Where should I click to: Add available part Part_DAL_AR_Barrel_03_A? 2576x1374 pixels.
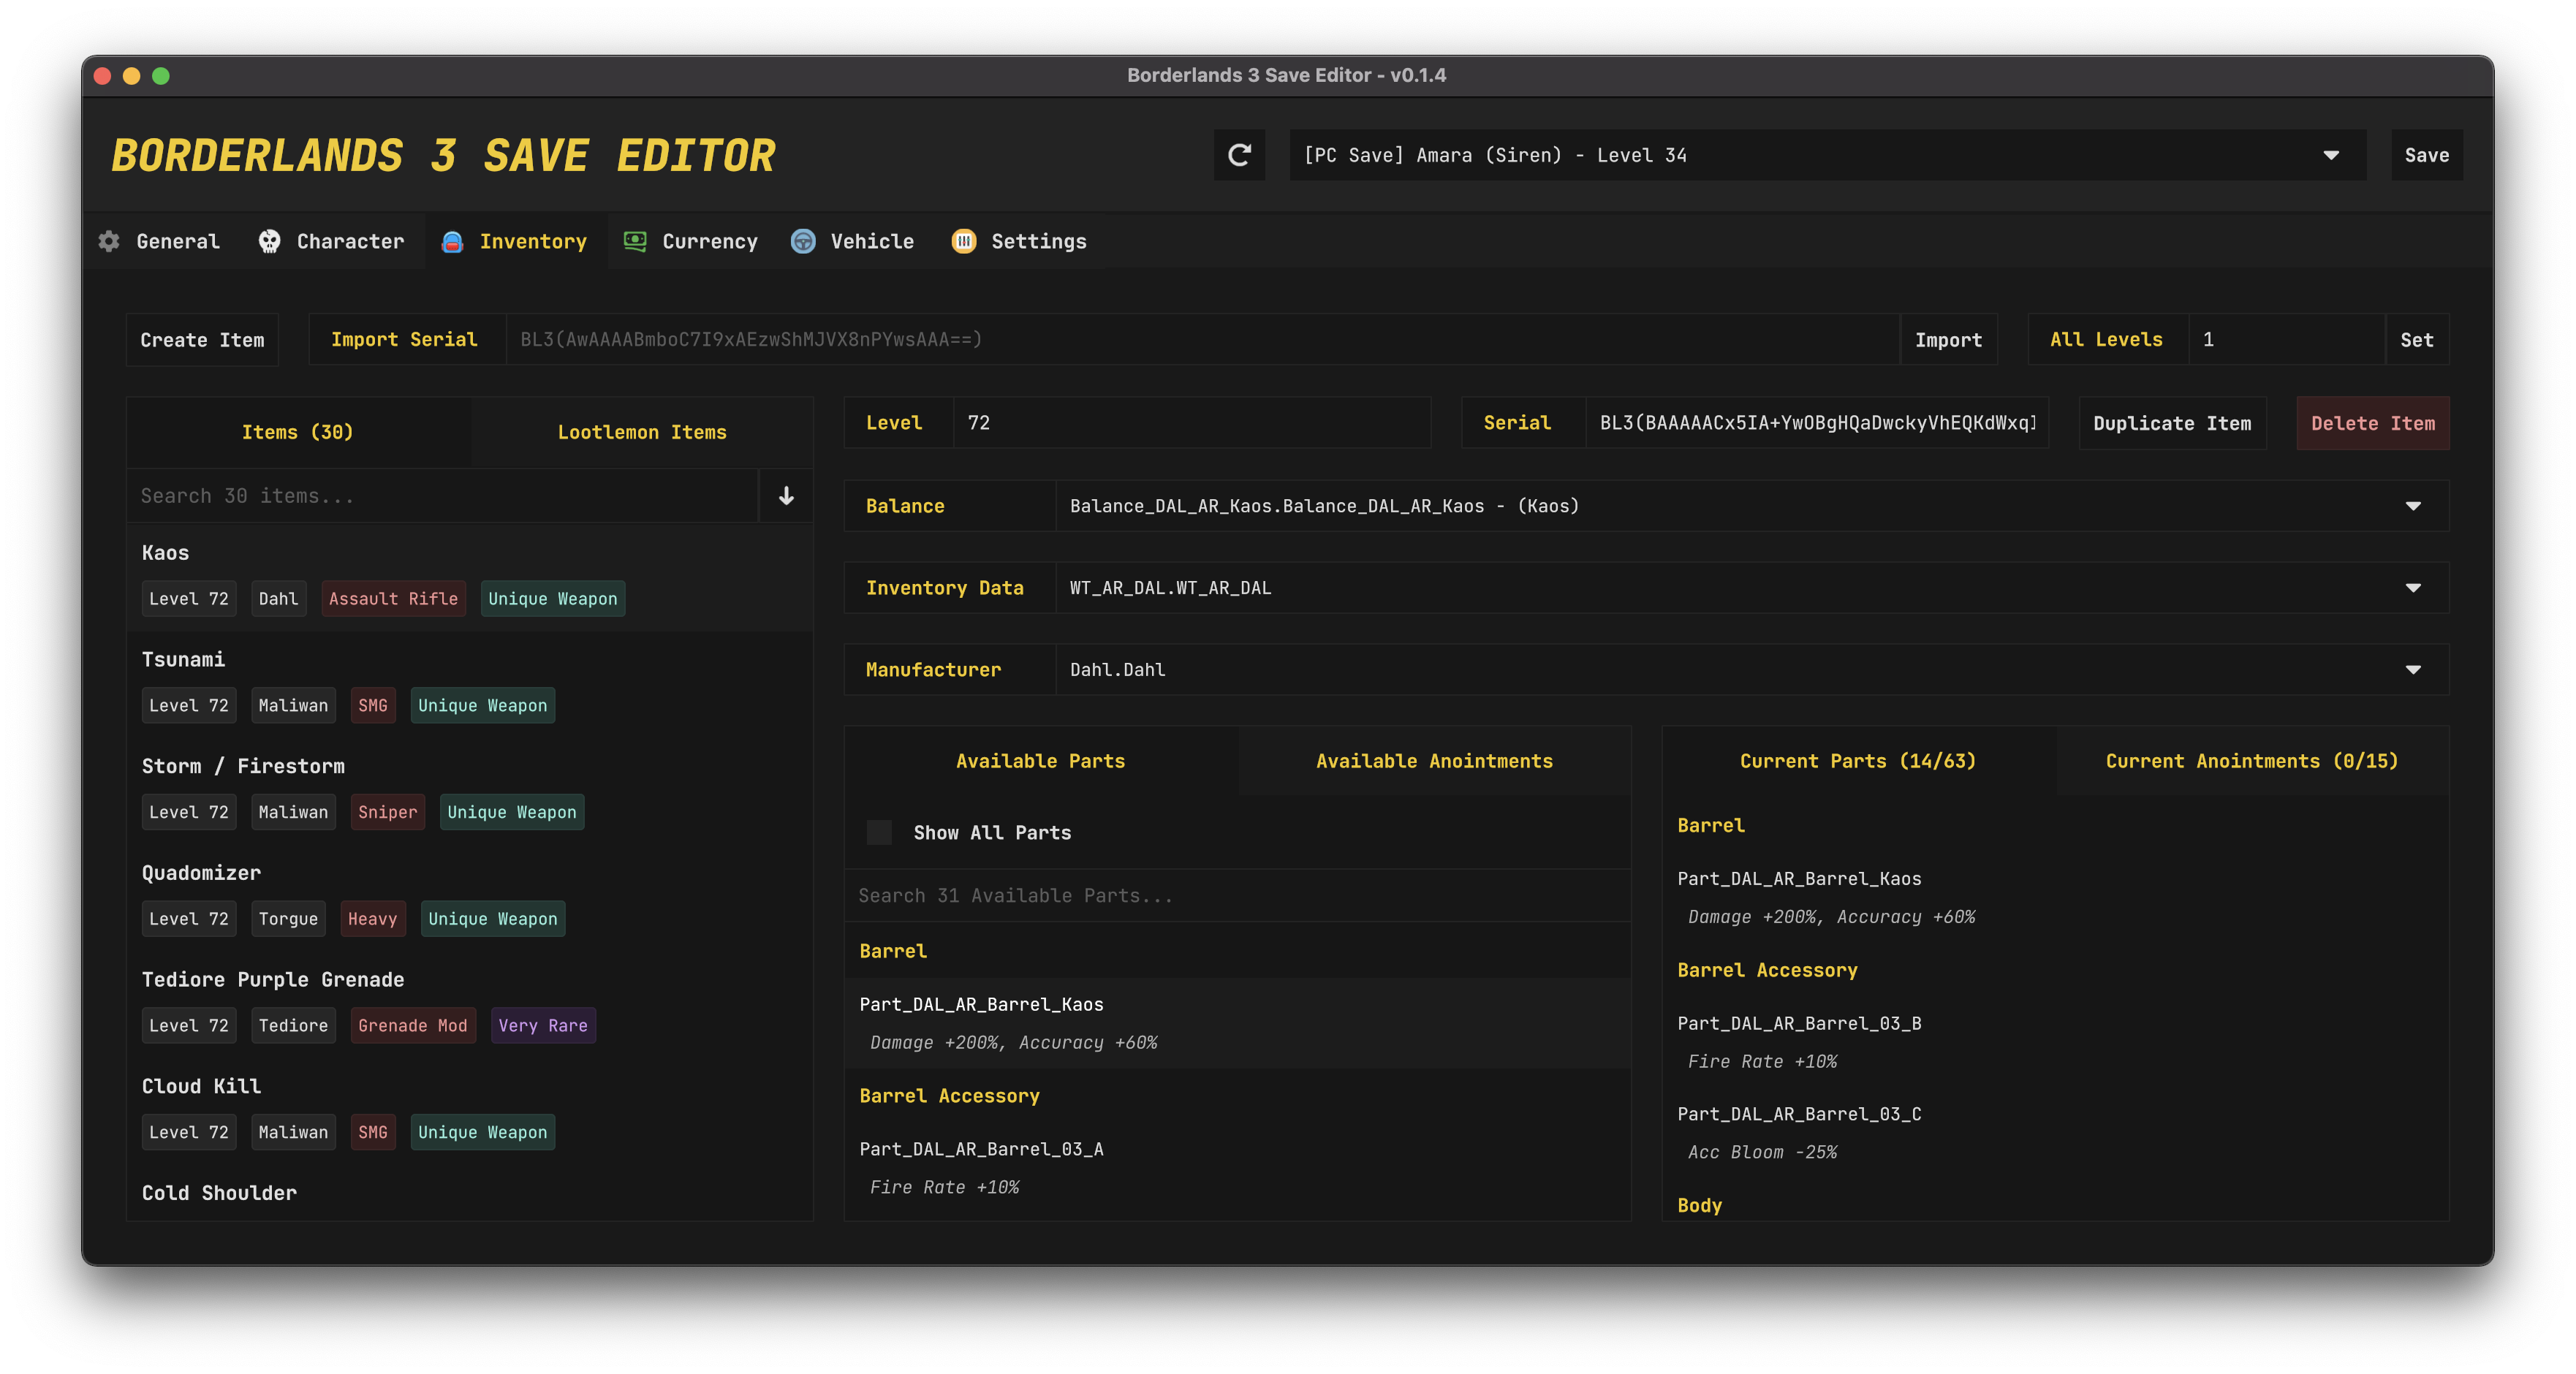(x=1238, y=1168)
